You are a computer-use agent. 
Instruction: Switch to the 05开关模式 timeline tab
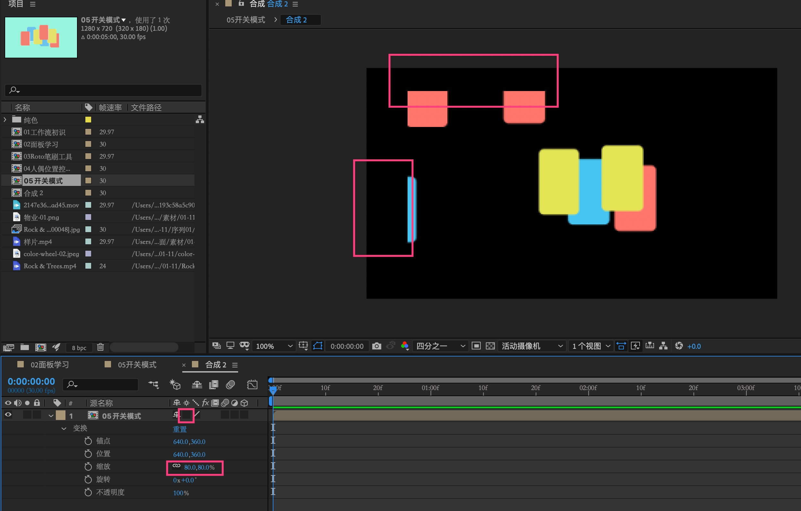pyautogui.click(x=137, y=364)
